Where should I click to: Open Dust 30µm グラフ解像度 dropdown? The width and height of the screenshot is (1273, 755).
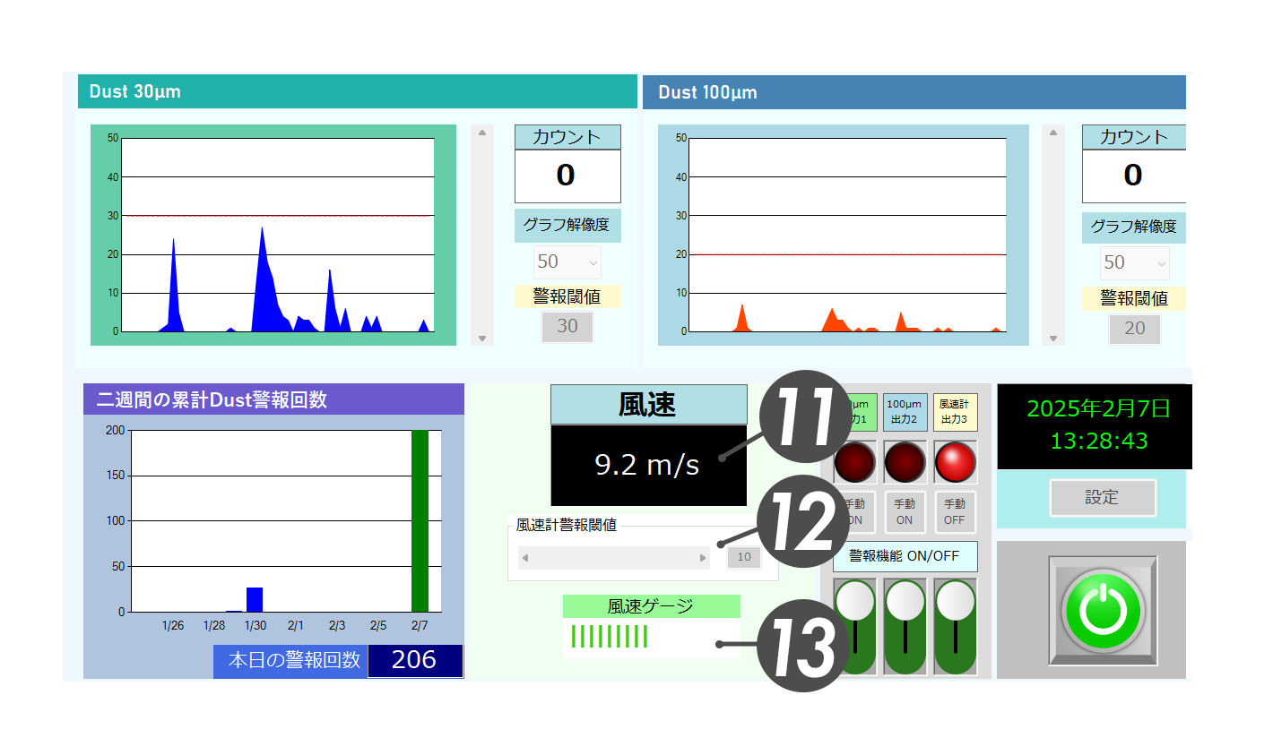click(567, 262)
